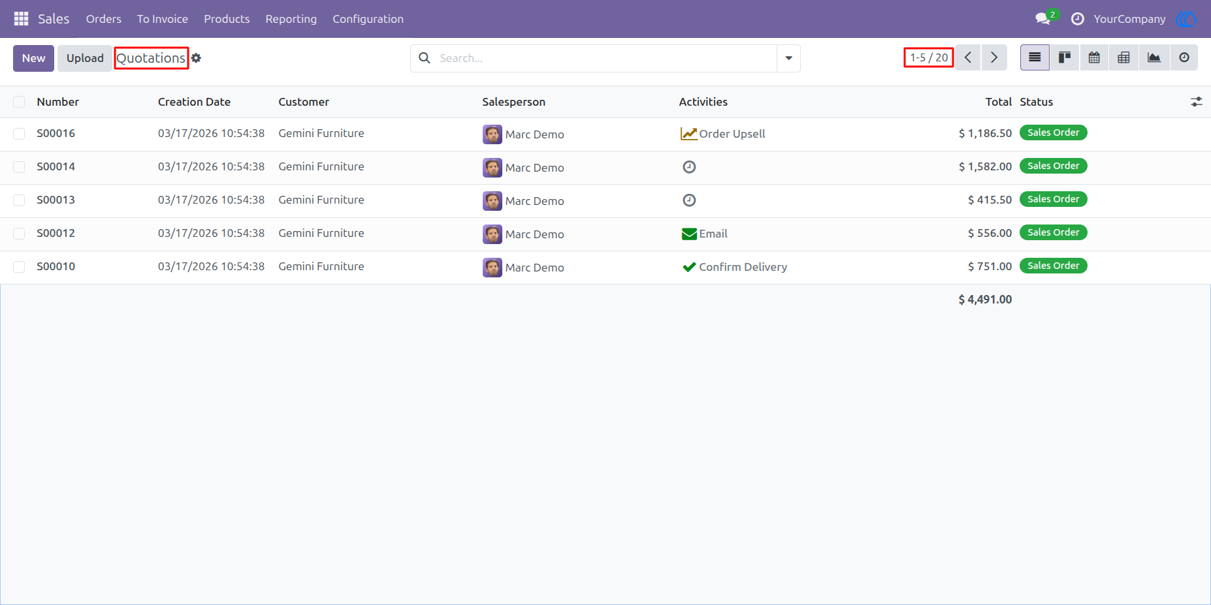Click the Email activity icon for S00012

(x=689, y=234)
